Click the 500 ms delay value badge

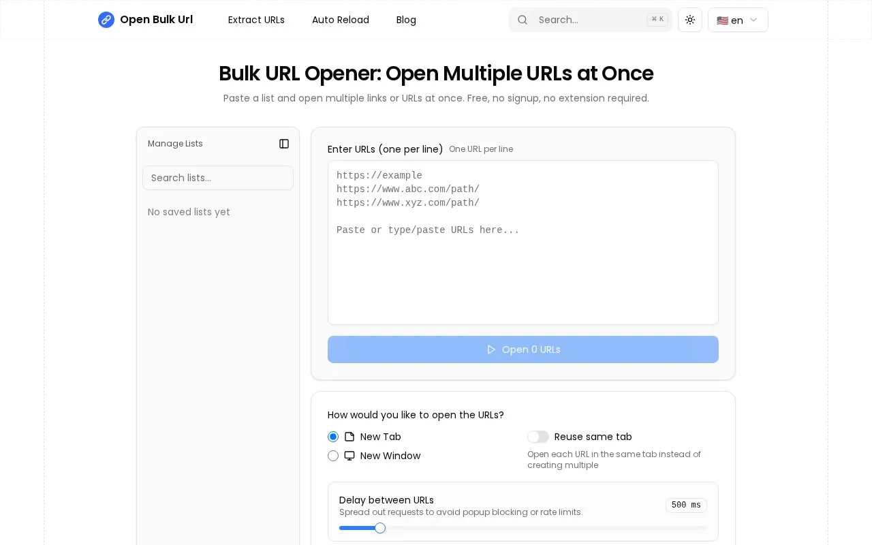coord(686,505)
